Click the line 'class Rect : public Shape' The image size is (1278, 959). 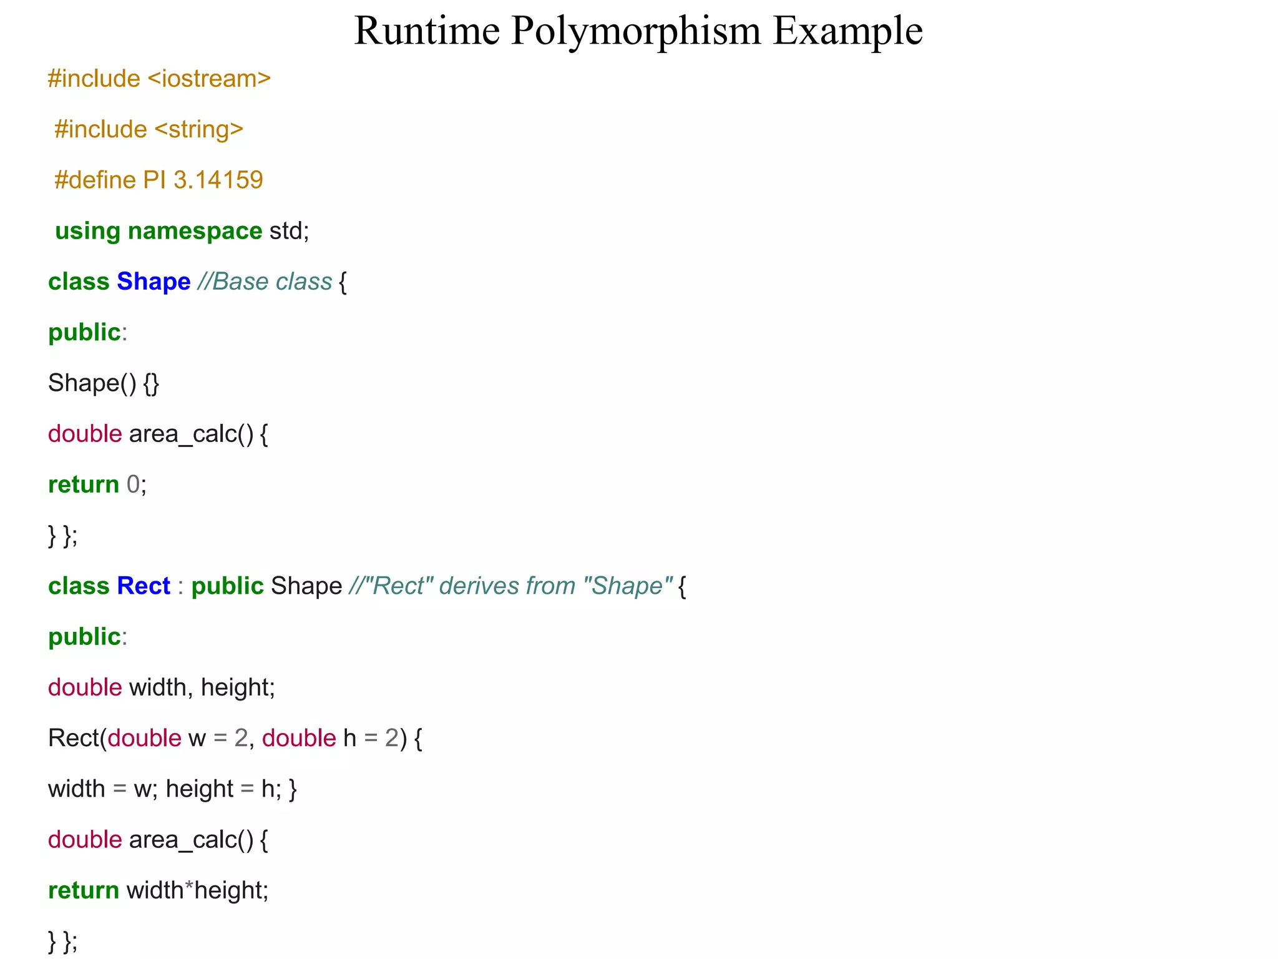368,586
